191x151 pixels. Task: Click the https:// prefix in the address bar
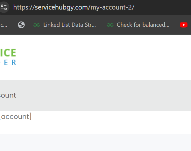23,7
